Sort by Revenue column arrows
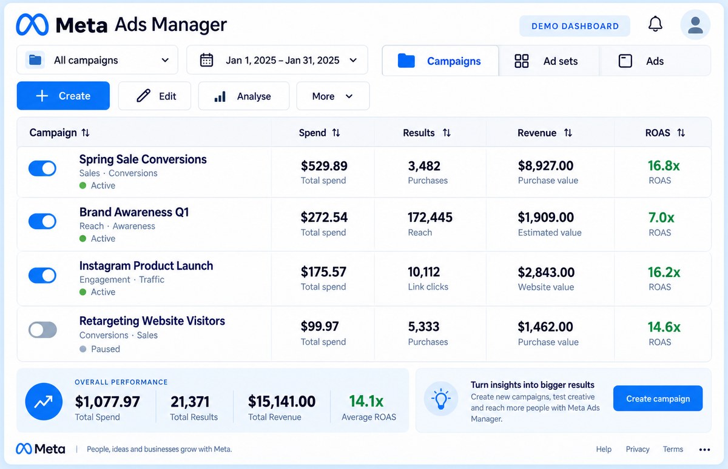The width and height of the screenshot is (728, 469). coord(568,133)
